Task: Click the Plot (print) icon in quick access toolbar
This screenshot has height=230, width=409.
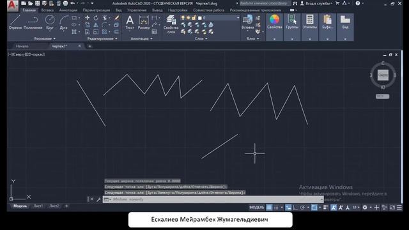Action: tap(65, 3)
